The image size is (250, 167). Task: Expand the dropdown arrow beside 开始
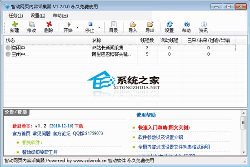[x=78, y=27]
